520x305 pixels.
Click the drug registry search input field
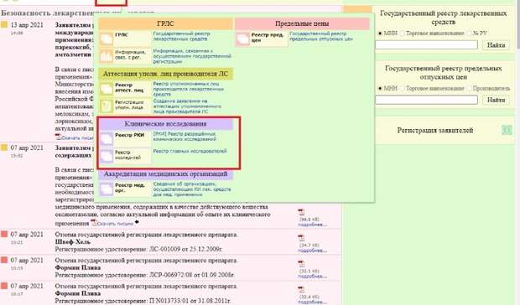click(x=426, y=44)
